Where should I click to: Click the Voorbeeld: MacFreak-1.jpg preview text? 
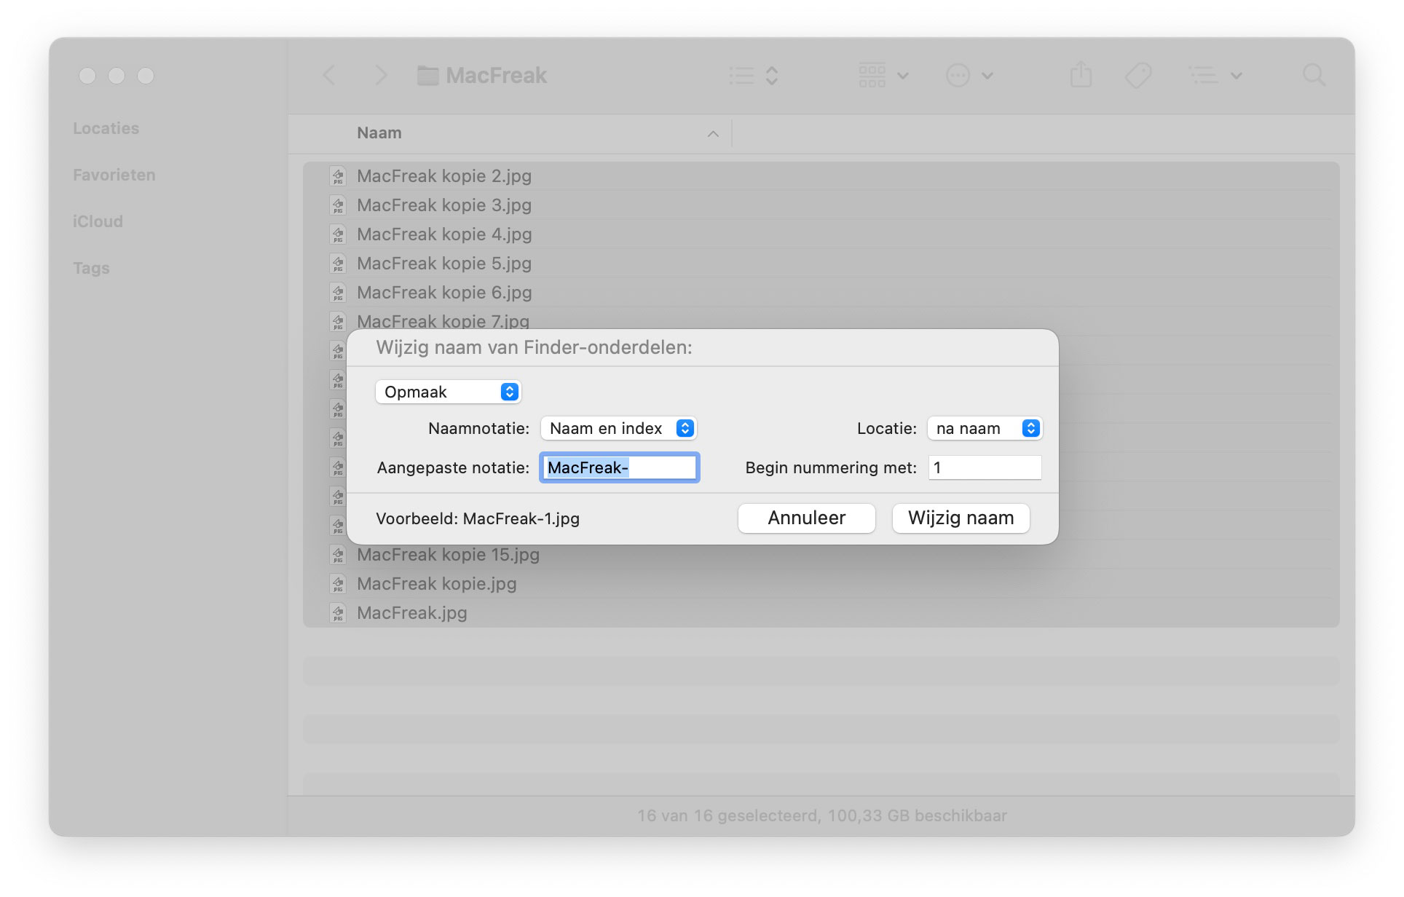(478, 518)
